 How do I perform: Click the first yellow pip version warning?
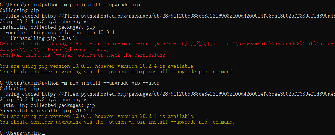[97, 66]
